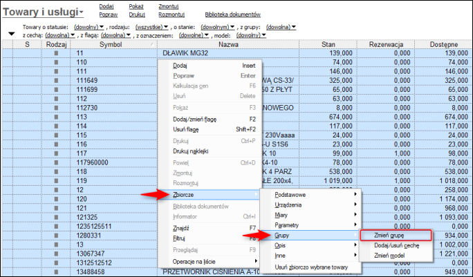473x277 pixels.
Task: Click the rodzaj icon in row 111649
Action: (x=56, y=81)
